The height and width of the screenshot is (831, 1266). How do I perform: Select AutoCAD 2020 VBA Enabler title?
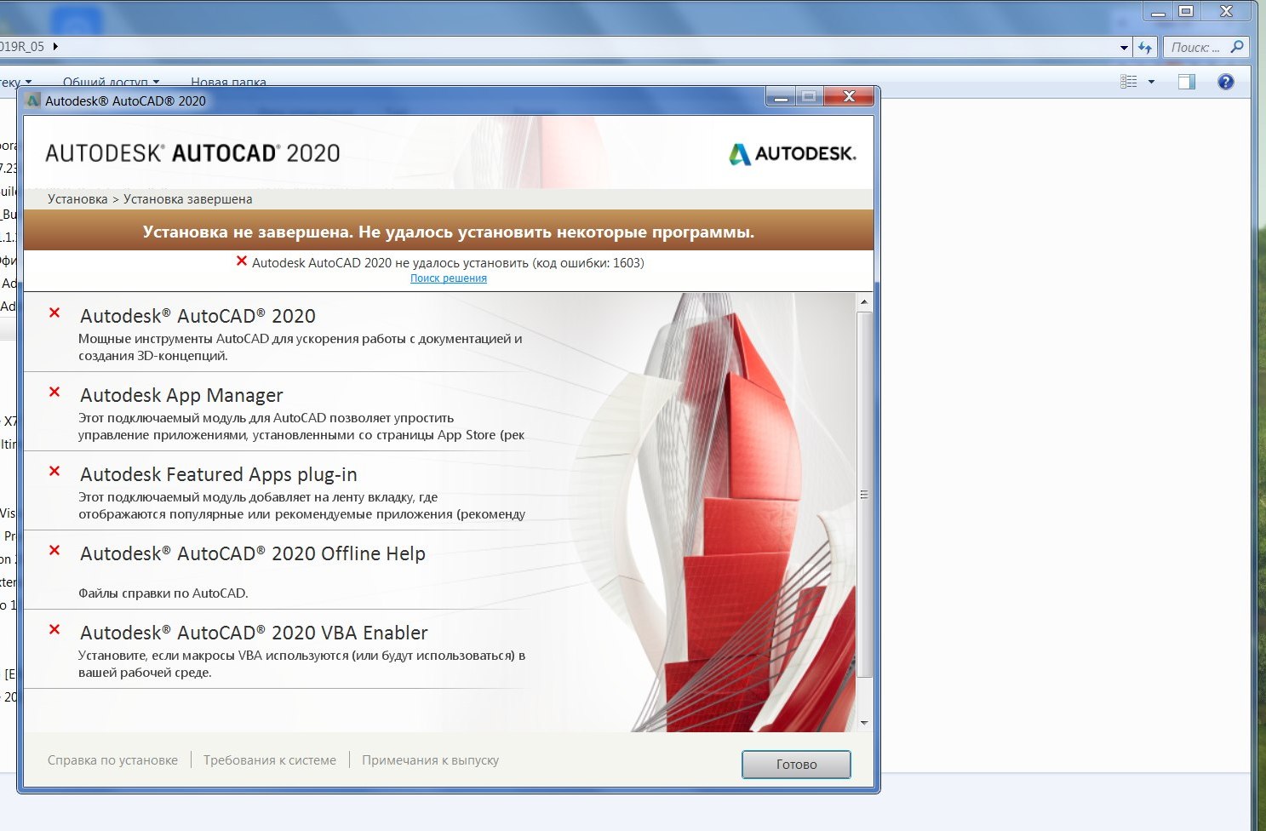(254, 633)
